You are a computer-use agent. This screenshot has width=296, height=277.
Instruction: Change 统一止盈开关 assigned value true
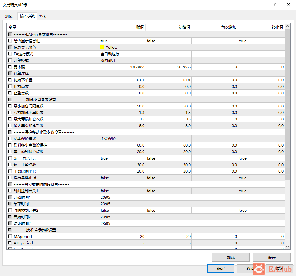[x=122, y=158]
